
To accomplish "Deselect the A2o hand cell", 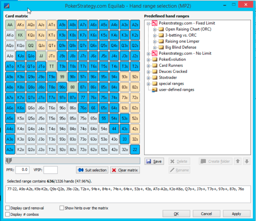I will [x=10, y=149].
